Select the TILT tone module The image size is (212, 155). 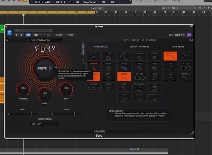coord(170,66)
